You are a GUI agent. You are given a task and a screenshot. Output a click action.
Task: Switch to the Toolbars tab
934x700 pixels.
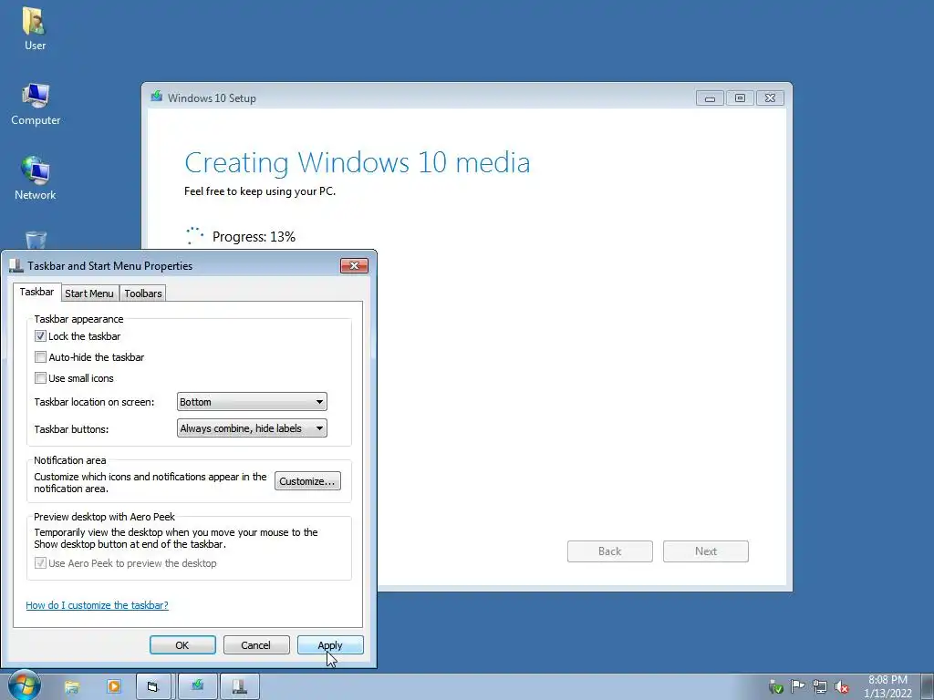[x=143, y=293]
